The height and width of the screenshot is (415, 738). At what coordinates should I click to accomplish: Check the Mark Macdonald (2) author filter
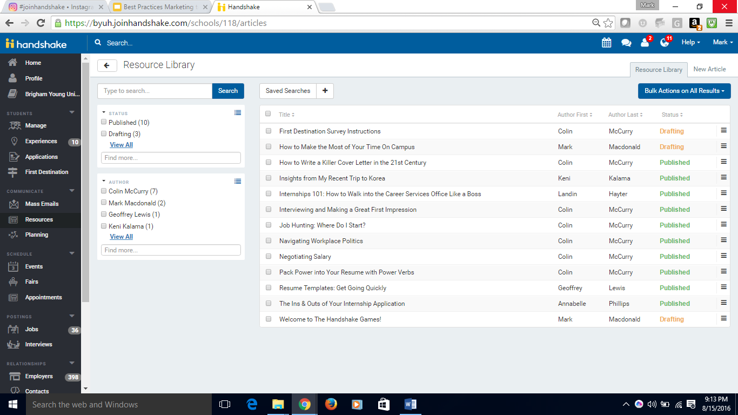104,203
